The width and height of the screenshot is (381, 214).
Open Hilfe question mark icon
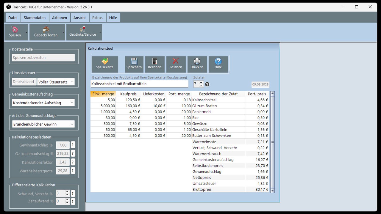pyautogui.click(x=218, y=64)
